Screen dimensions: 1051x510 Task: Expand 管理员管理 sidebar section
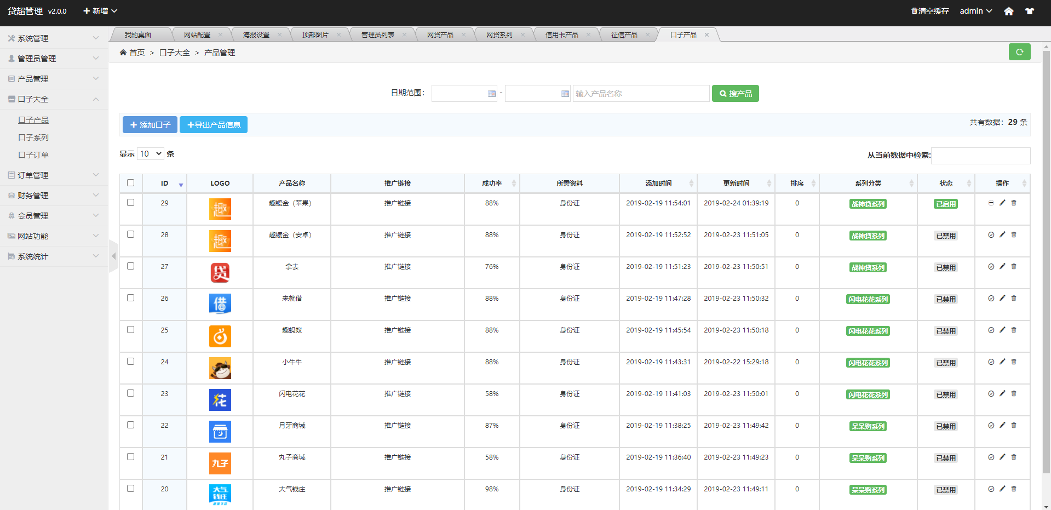(x=54, y=59)
